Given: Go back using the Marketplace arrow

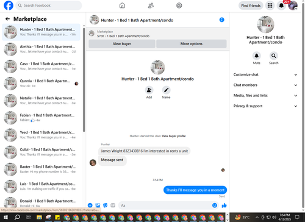Looking at the screenshot, I should pyautogui.click(x=8, y=19).
